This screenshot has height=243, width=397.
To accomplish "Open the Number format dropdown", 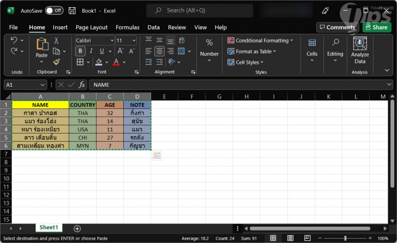I will click(209, 50).
